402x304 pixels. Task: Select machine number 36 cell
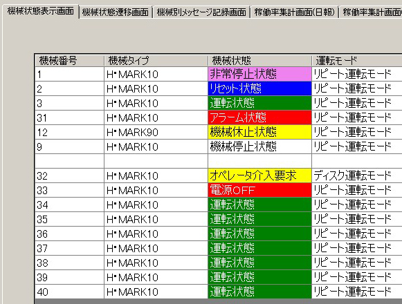click(x=69, y=234)
